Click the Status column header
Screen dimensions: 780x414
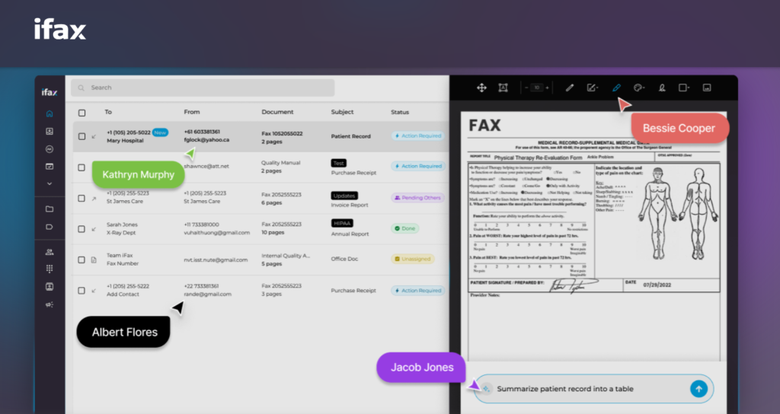(400, 113)
